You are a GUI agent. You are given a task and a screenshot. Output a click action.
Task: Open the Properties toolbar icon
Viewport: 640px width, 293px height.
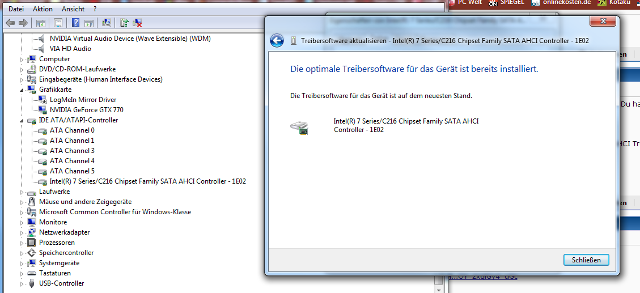click(58, 23)
